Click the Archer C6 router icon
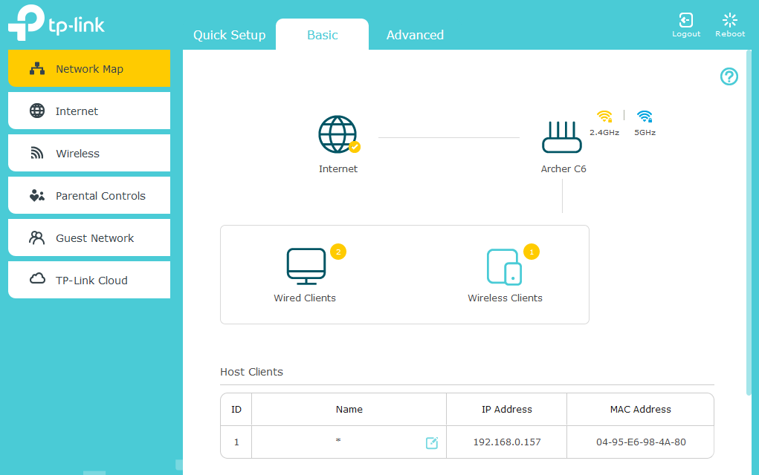The height and width of the screenshot is (475, 759). coord(561,137)
